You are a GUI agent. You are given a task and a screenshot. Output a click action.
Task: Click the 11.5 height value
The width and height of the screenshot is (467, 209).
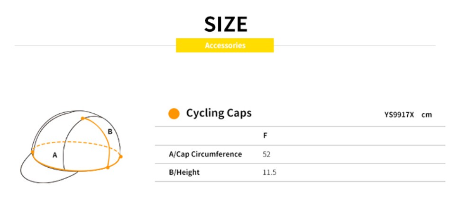tap(269, 173)
